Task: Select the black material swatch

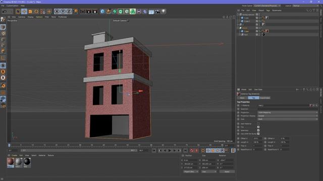Action: point(27,162)
